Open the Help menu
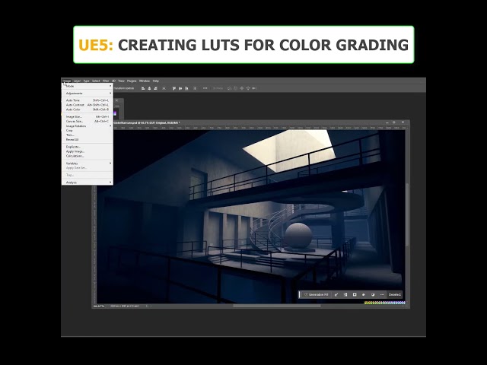 [x=156, y=81]
